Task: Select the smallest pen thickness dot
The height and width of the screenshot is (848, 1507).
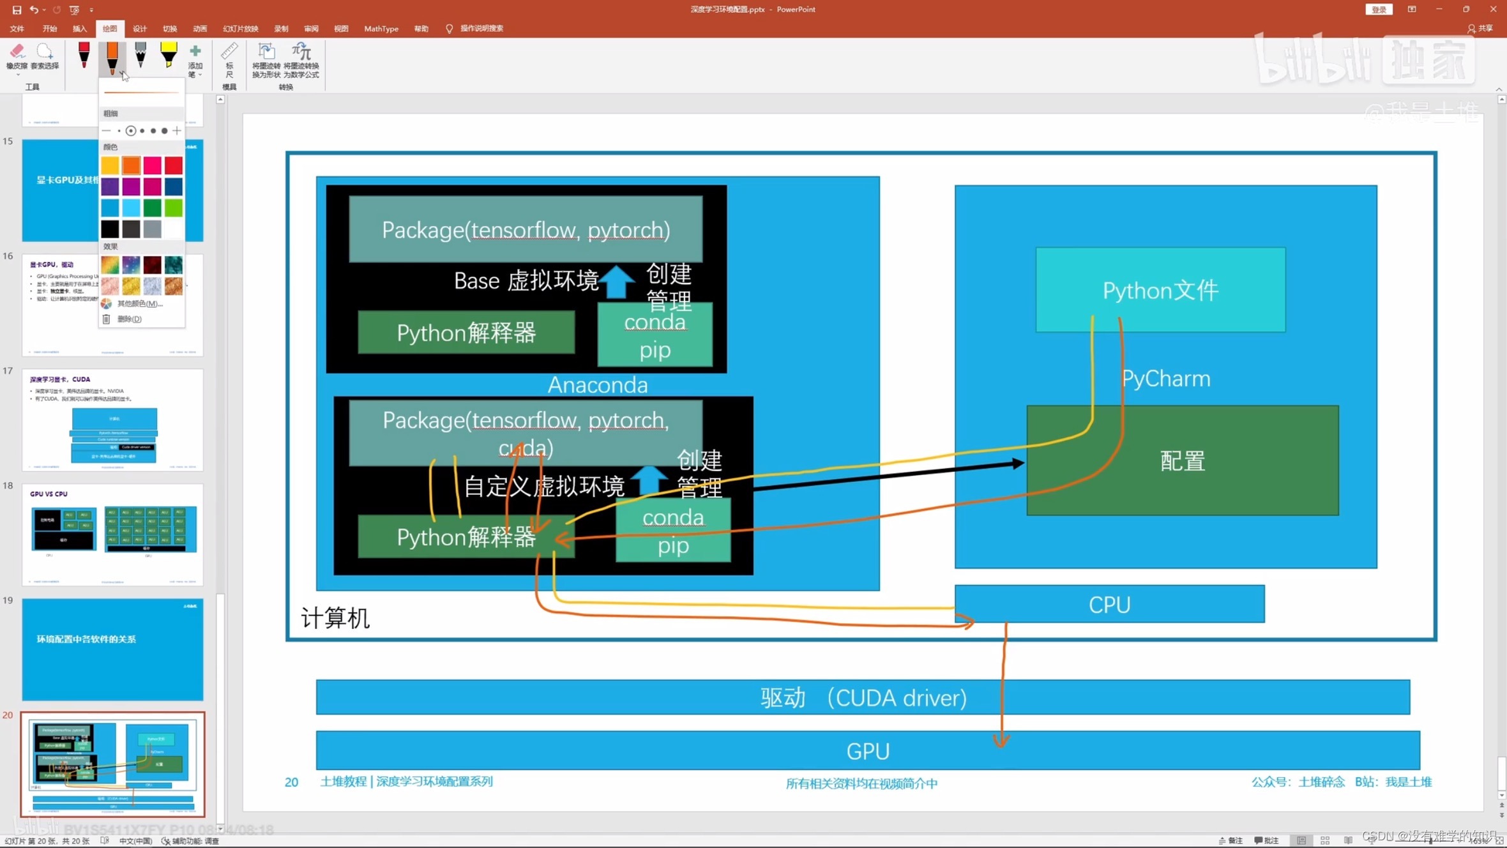Action: tap(119, 130)
